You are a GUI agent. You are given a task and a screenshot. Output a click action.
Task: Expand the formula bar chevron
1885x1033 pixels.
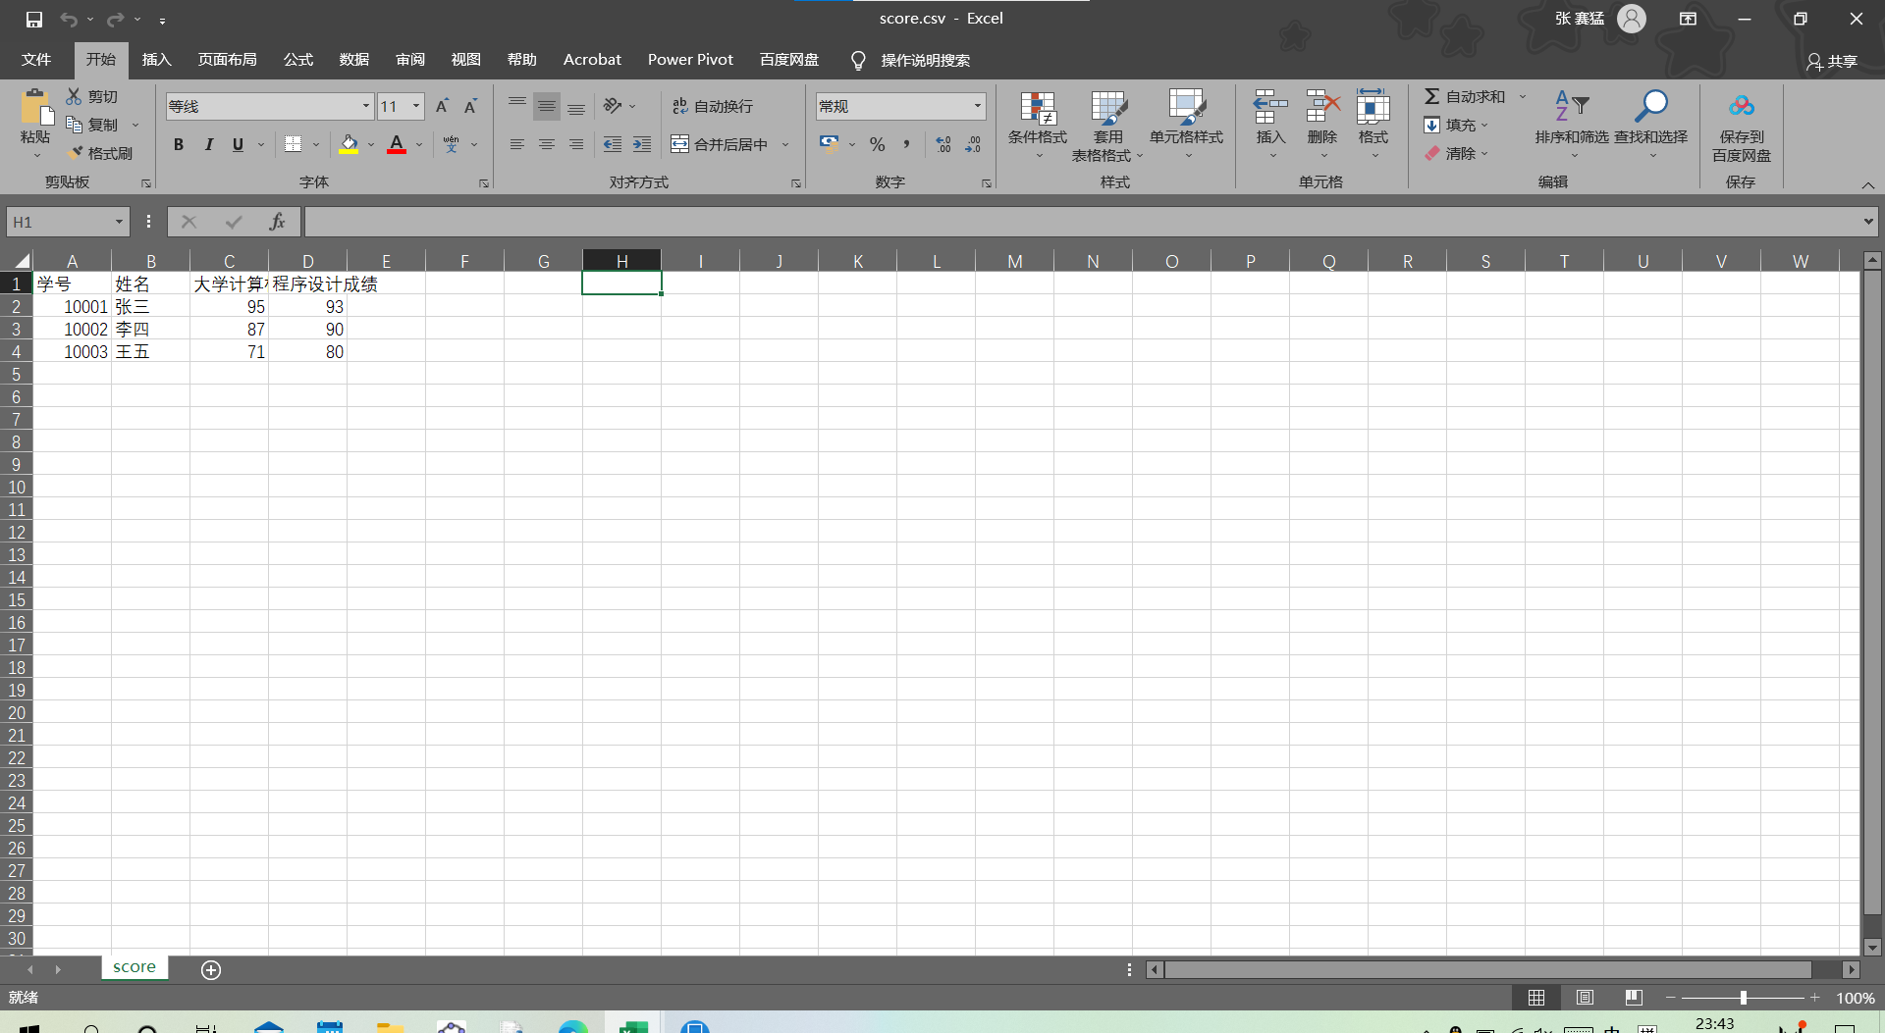point(1868,222)
